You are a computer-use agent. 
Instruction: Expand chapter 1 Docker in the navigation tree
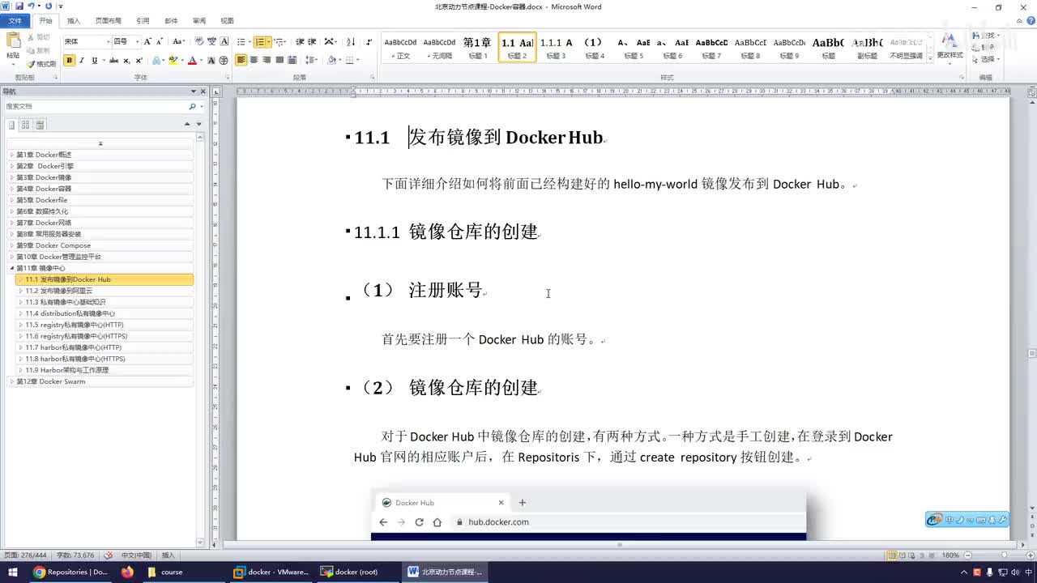point(12,155)
